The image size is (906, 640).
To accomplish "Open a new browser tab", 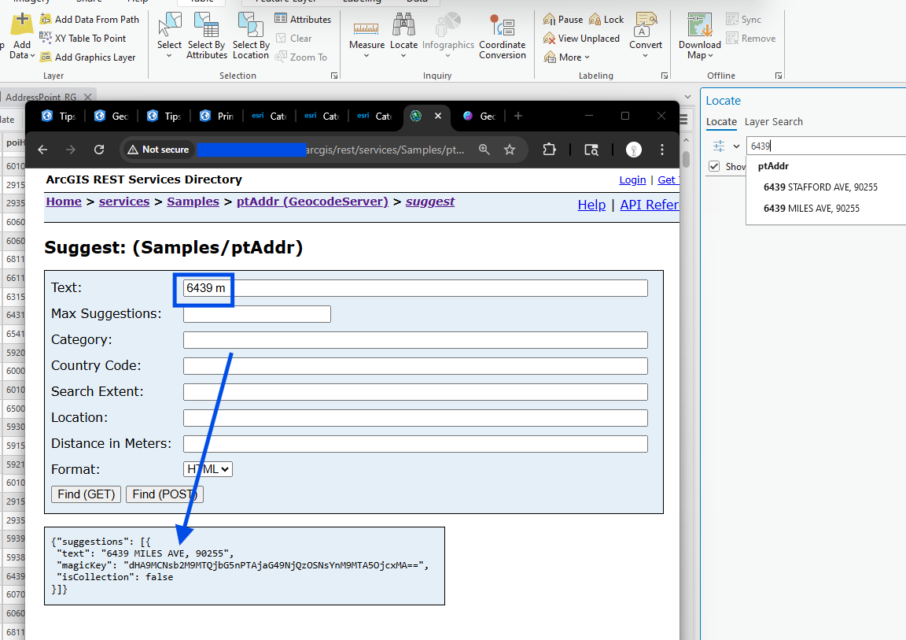I will pyautogui.click(x=518, y=117).
